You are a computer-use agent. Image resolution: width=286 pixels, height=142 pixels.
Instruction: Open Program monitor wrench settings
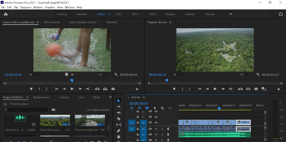point(258,75)
